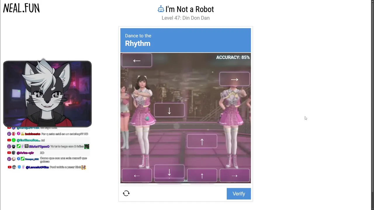The width and height of the screenshot is (374, 210).
Task: Hit the falling left arrow at the video top
Action: (137, 60)
